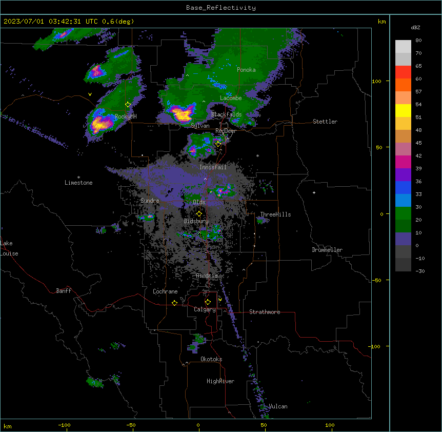The width and height of the screenshot is (442, 432).
Task: Click the asterisk marker above Limestone label
Action: [78, 178]
